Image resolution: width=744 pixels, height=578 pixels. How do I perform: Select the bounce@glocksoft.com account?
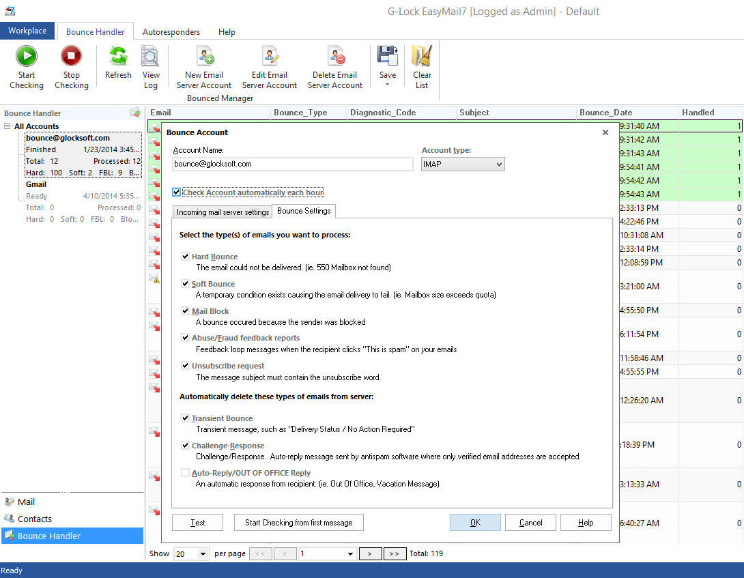pos(83,155)
